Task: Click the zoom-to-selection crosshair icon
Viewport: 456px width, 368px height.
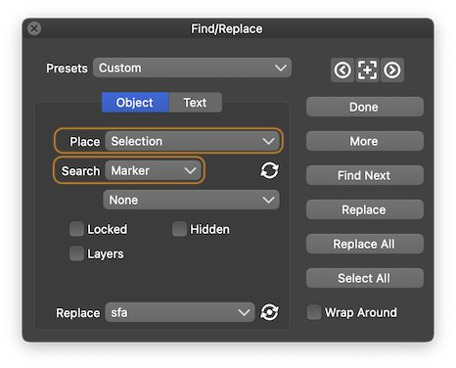Action: tap(367, 69)
